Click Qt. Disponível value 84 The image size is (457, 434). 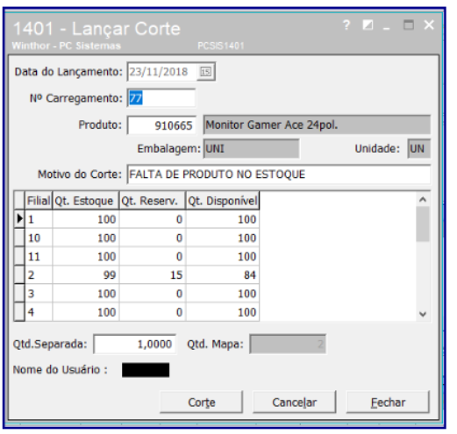coord(223,274)
